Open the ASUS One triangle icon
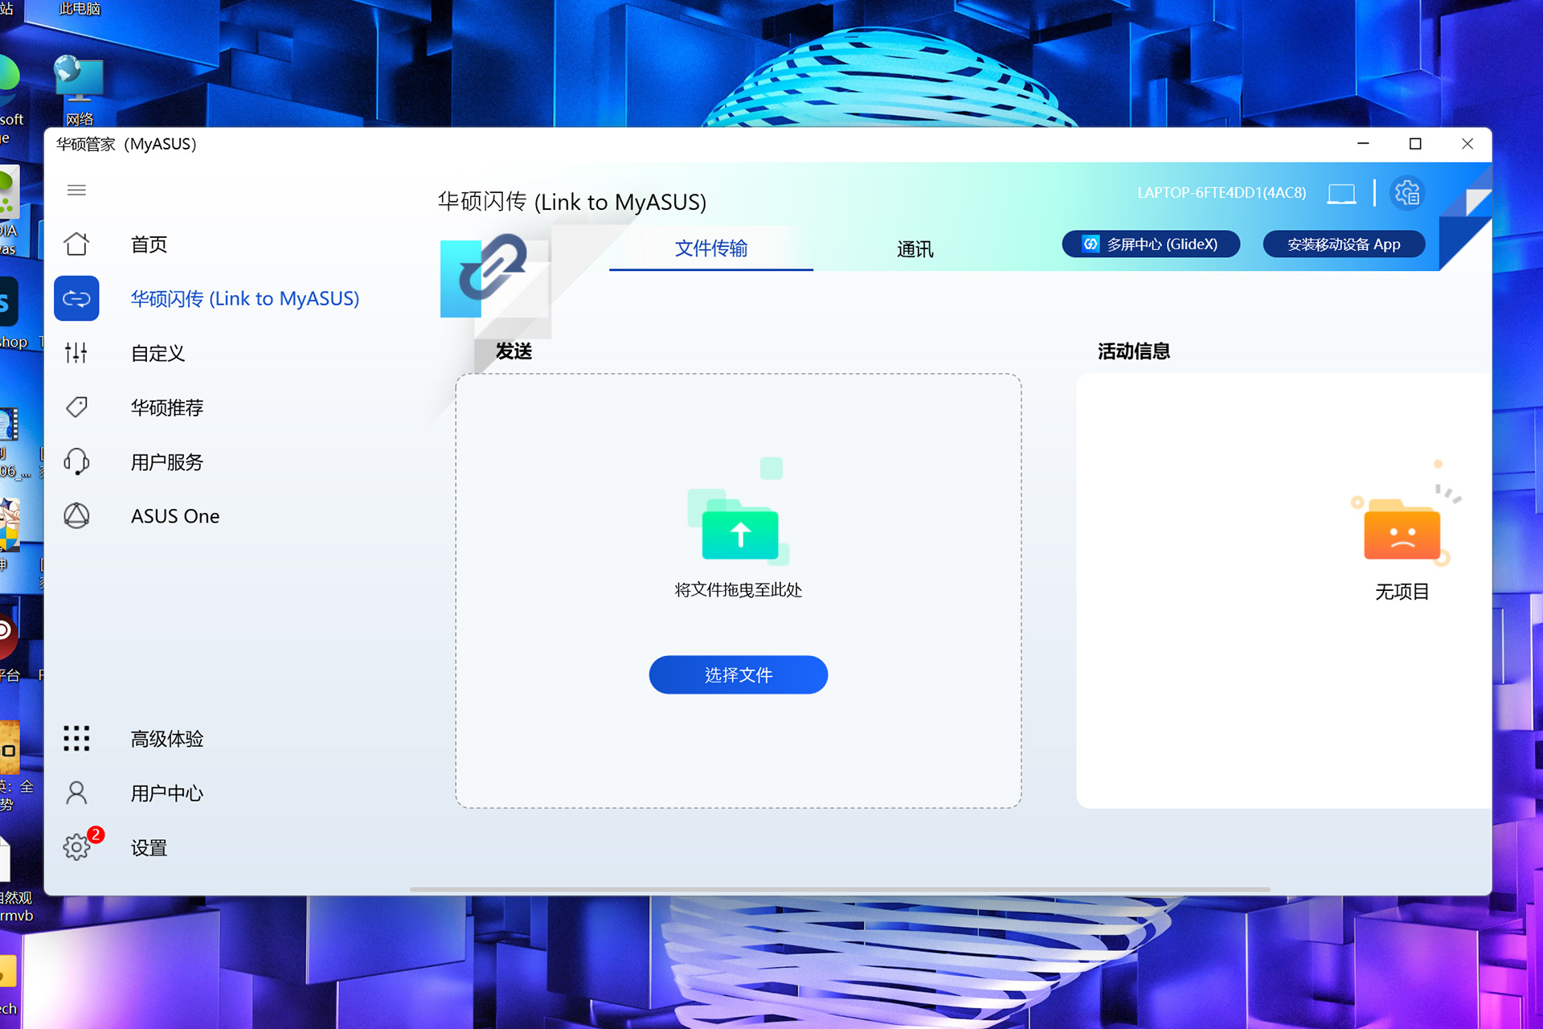 click(x=76, y=515)
